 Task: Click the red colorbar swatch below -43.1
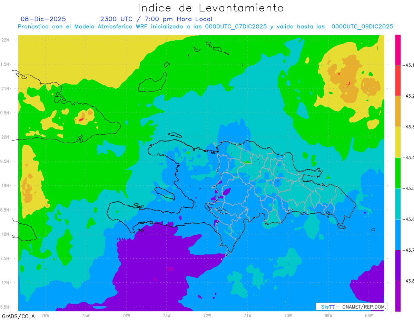pyautogui.click(x=398, y=80)
